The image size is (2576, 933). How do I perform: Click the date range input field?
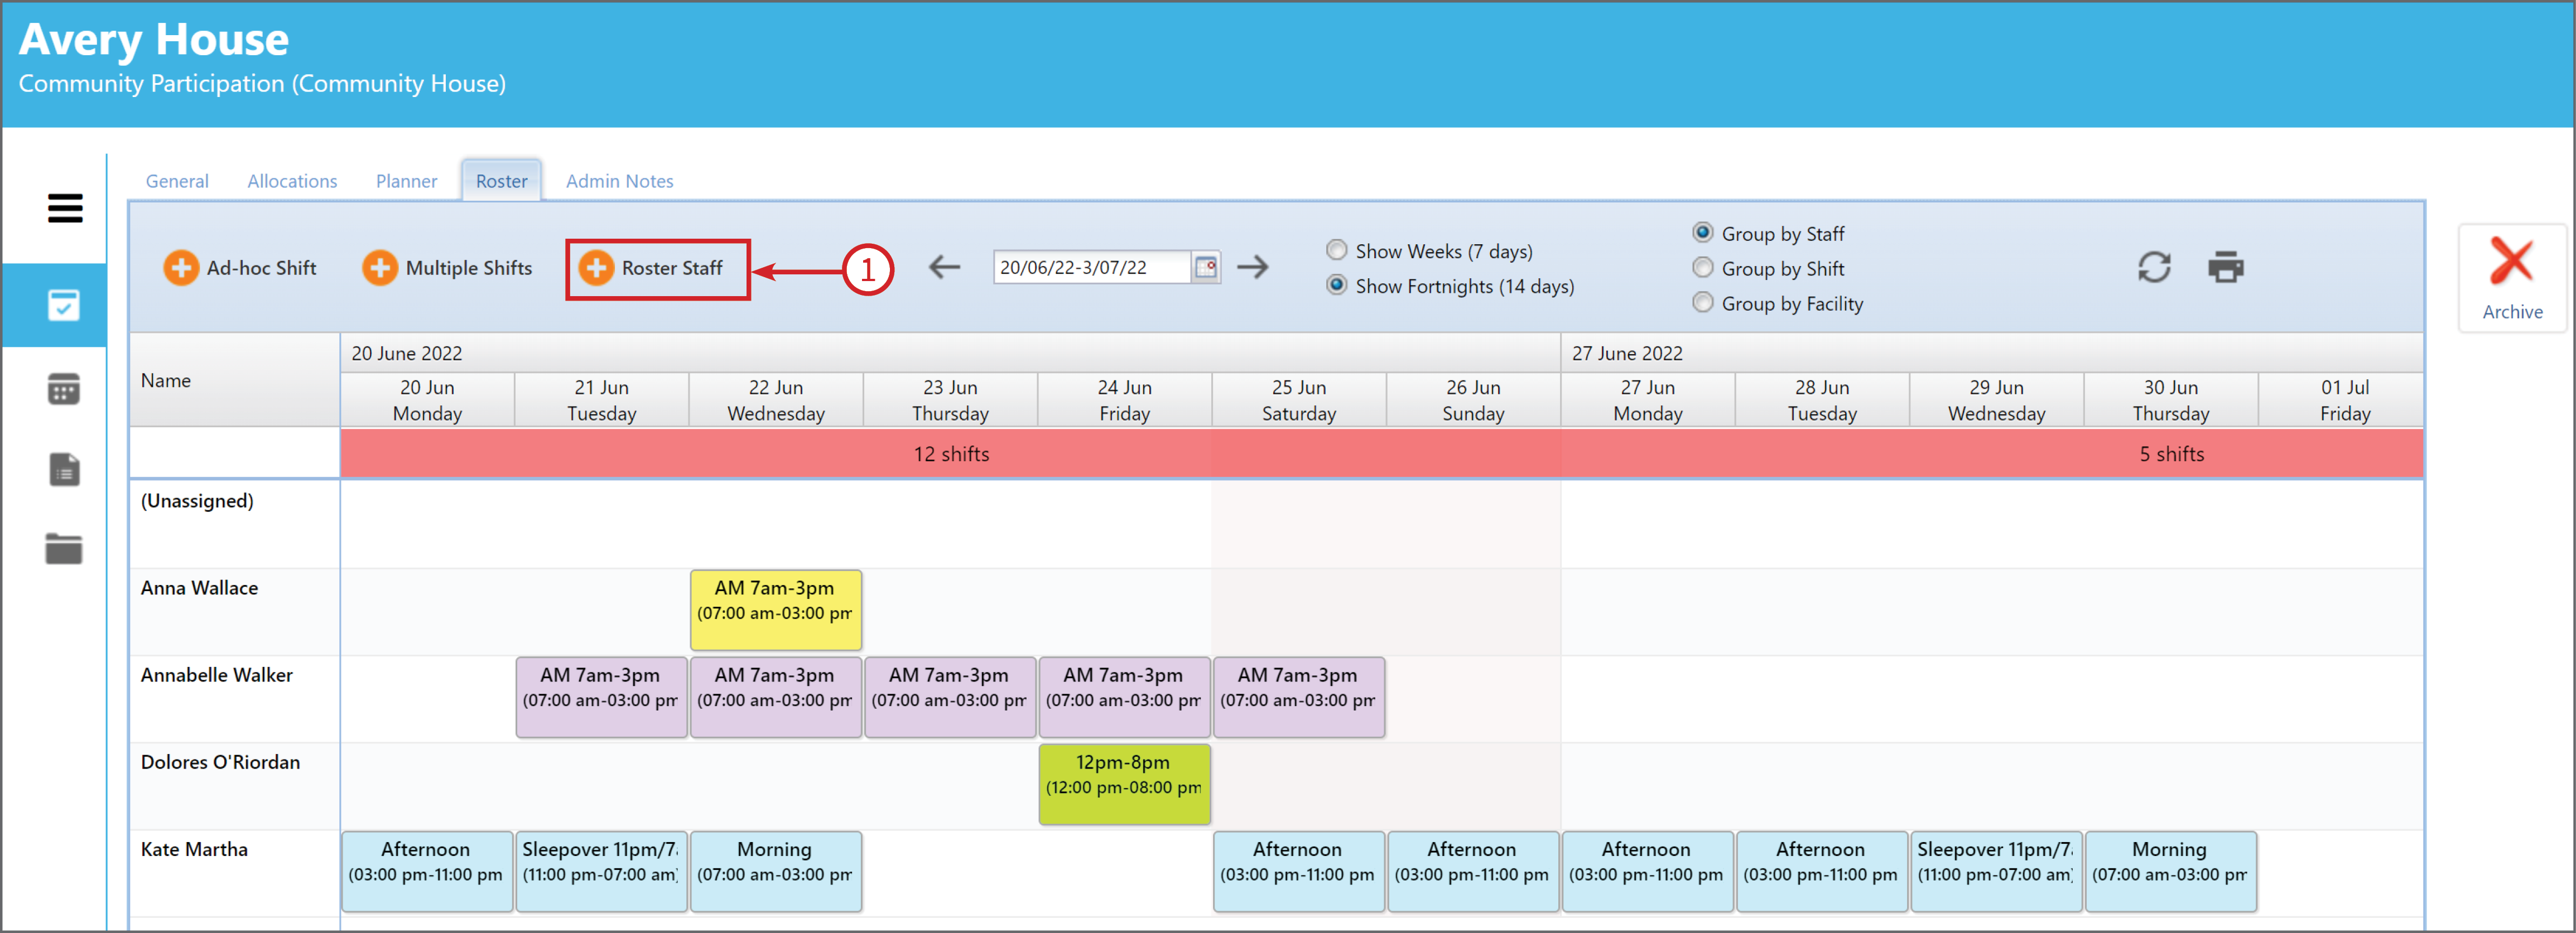tap(1093, 267)
